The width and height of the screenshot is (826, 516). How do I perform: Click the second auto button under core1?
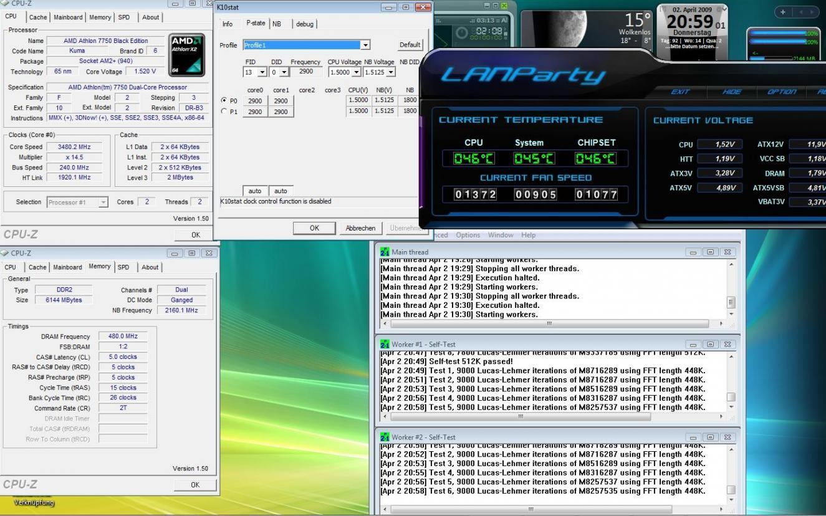(281, 191)
